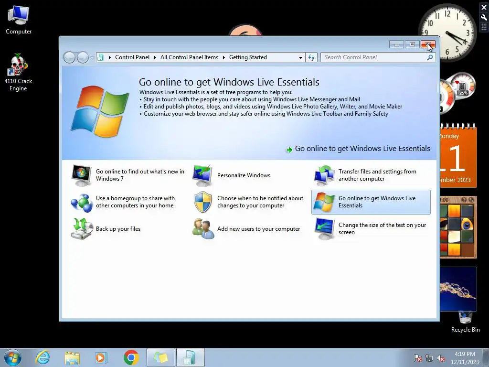The width and height of the screenshot is (489, 367).
Task: Switch to the sticky-notes style taskbar button
Action: [161, 357]
